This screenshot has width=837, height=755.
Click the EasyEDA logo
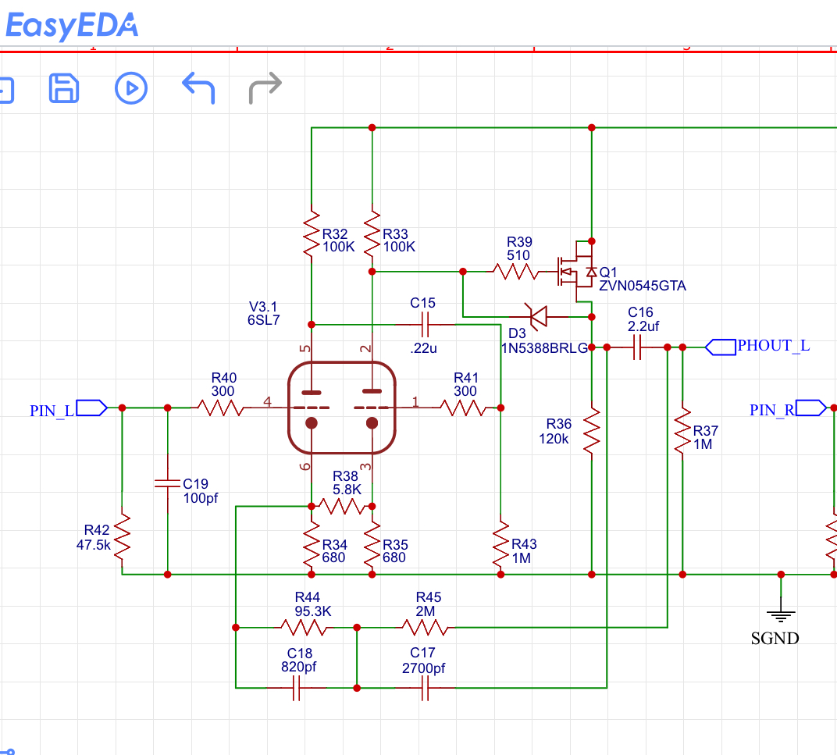click(72, 25)
